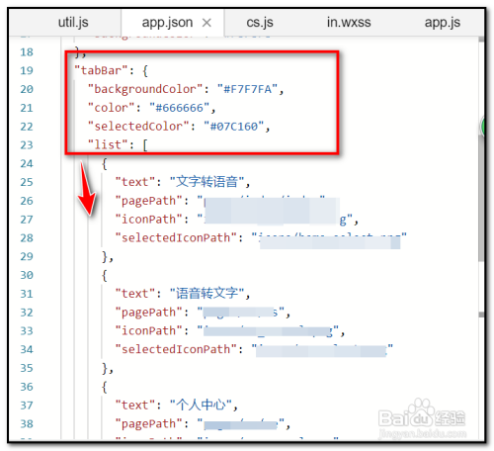Click line number 19
Screen dimensions: 494x451
tap(27, 70)
